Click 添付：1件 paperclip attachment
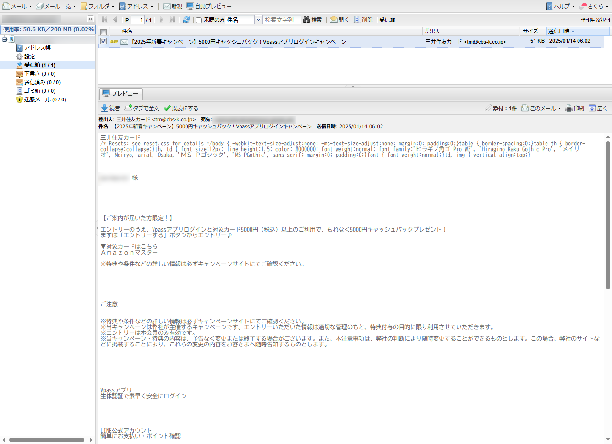This screenshot has height=444, width=612. 501,108
